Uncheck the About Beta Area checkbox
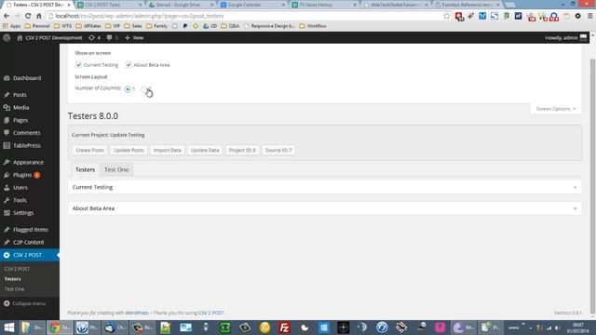The width and height of the screenshot is (596, 335). pyautogui.click(x=129, y=65)
